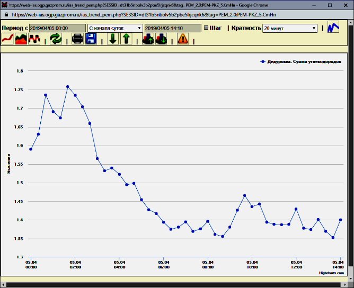Close the Chrome trend window
The height and width of the screenshot is (288, 354).
(x=346, y=5)
